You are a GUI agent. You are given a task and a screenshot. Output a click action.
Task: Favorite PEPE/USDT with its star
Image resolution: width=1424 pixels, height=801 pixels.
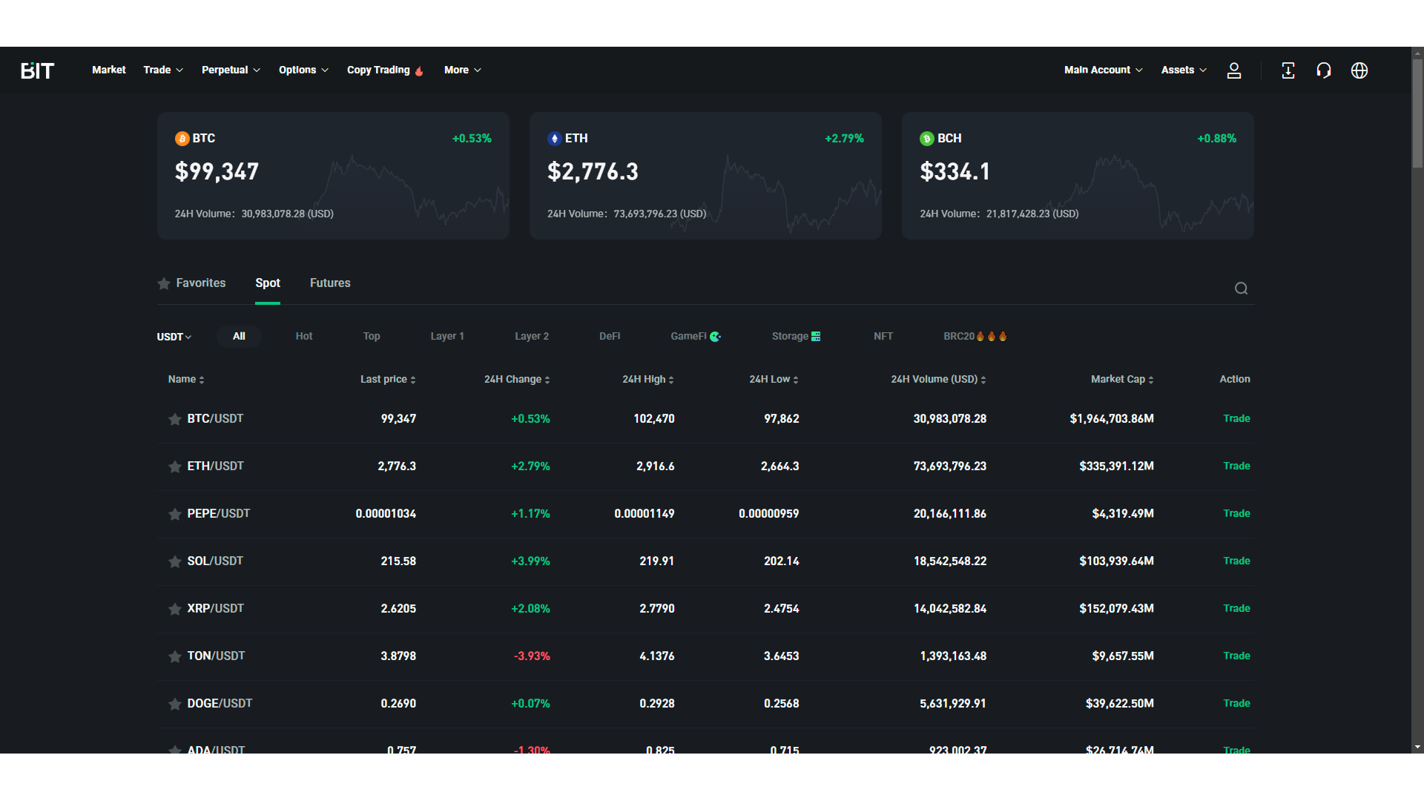pos(175,515)
